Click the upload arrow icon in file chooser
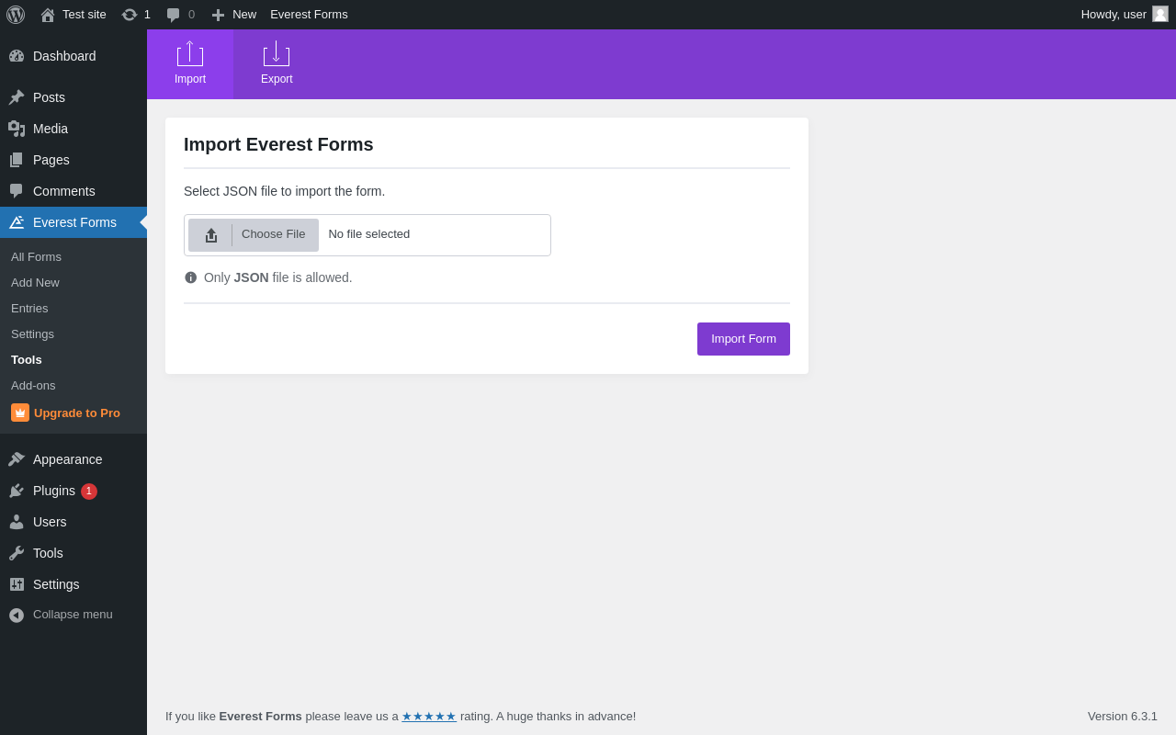 211,235
